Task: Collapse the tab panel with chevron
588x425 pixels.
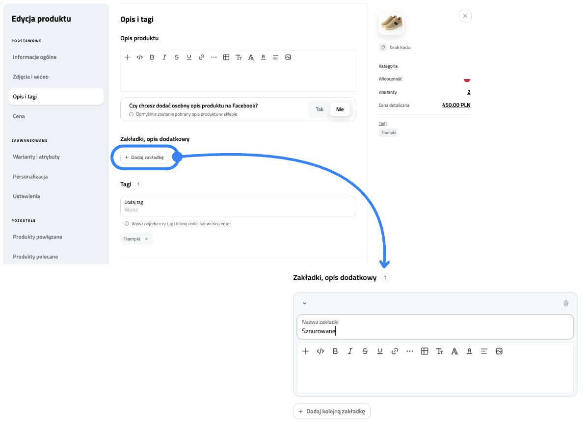Action: pos(304,304)
